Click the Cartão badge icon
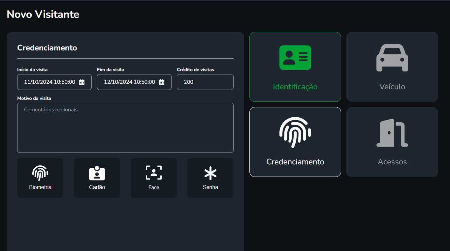The height and width of the screenshot is (251, 450). [x=97, y=173]
